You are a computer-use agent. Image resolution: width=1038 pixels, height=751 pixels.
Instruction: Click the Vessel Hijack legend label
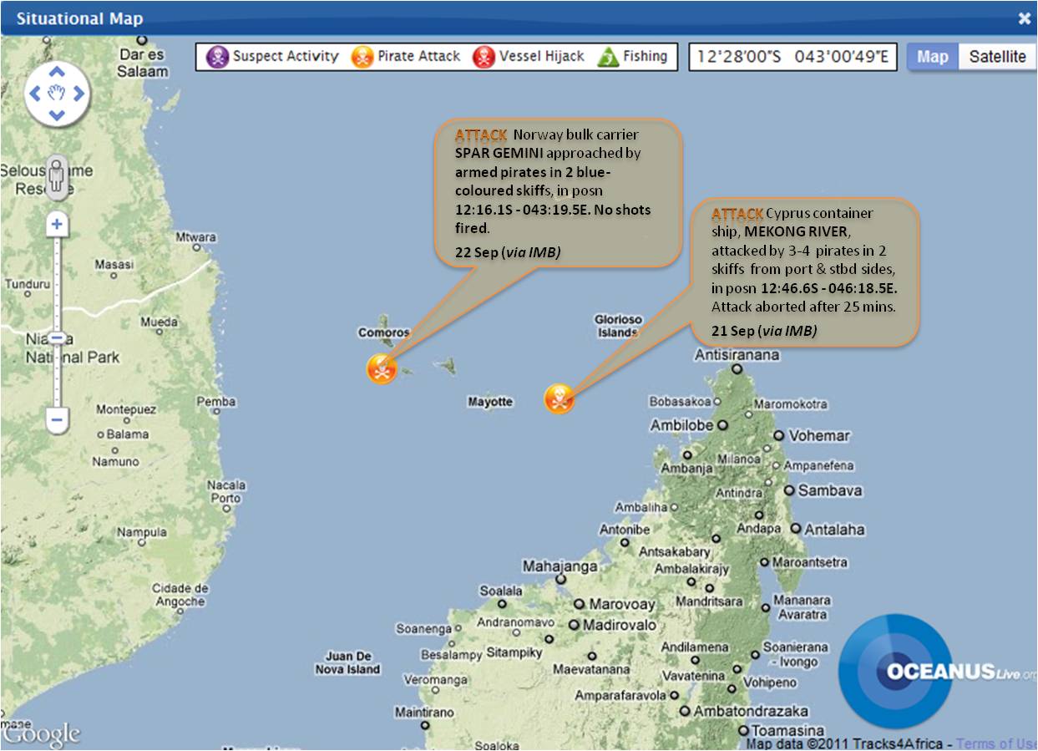[x=542, y=57]
